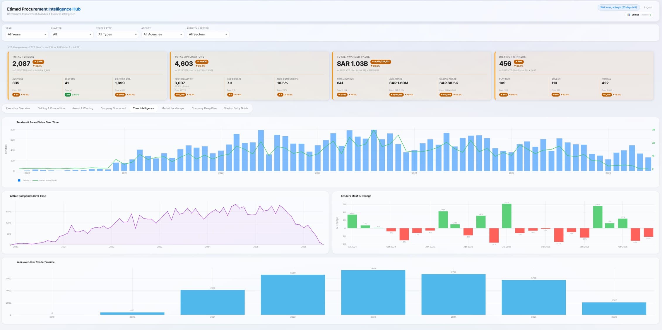Click the tall green Jul 2025 MoM bar
The width and height of the screenshot is (662, 330).
coord(507,216)
